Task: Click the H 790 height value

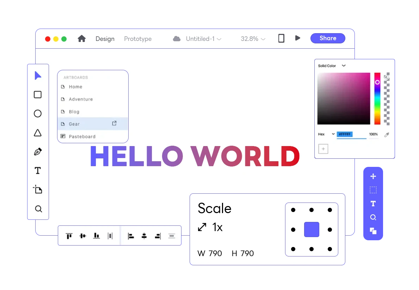Action: click(x=243, y=253)
